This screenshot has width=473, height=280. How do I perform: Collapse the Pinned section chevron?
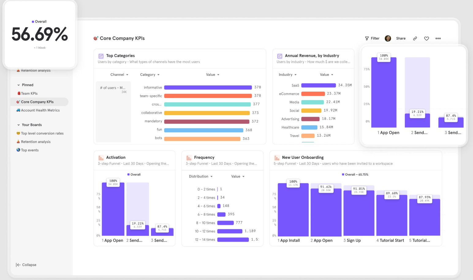pyautogui.click(x=19, y=85)
